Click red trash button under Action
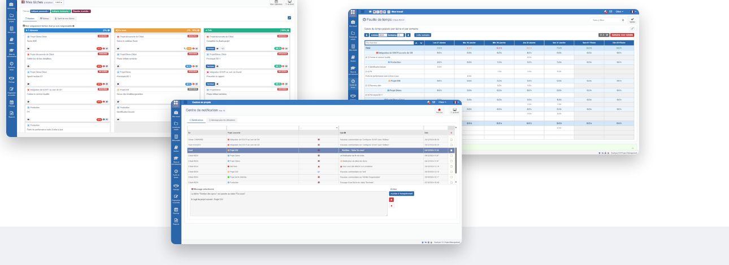The image size is (729, 265). pyautogui.click(x=392, y=200)
